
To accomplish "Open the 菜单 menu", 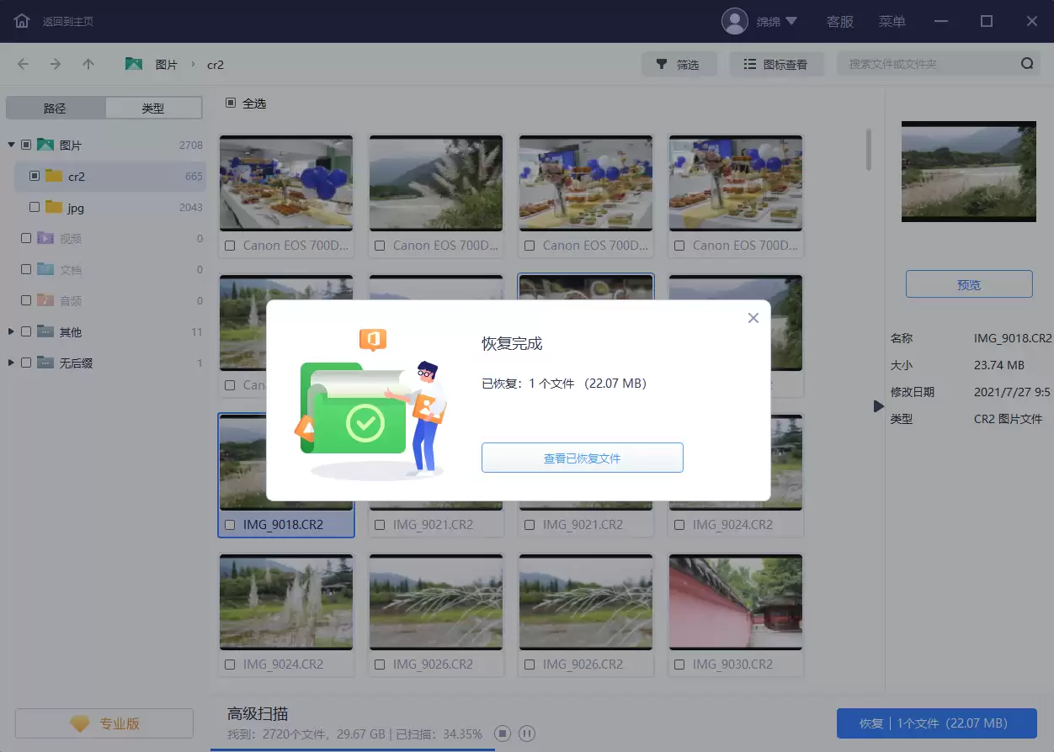I will pos(892,21).
